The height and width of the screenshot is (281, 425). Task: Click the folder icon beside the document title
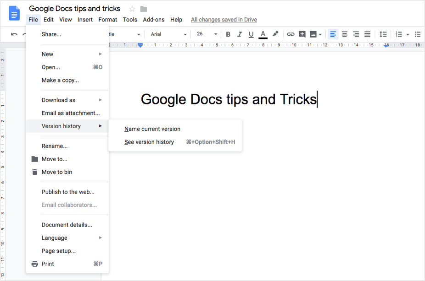click(x=144, y=9)
